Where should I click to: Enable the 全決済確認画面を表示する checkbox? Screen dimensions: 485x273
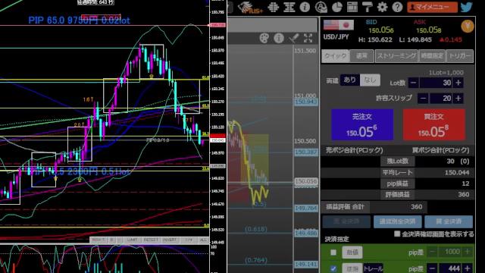click(x=397, y=234)
